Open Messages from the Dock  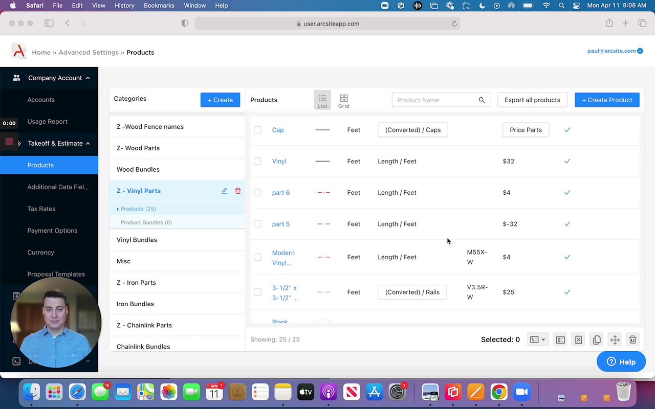click(100, 392)
